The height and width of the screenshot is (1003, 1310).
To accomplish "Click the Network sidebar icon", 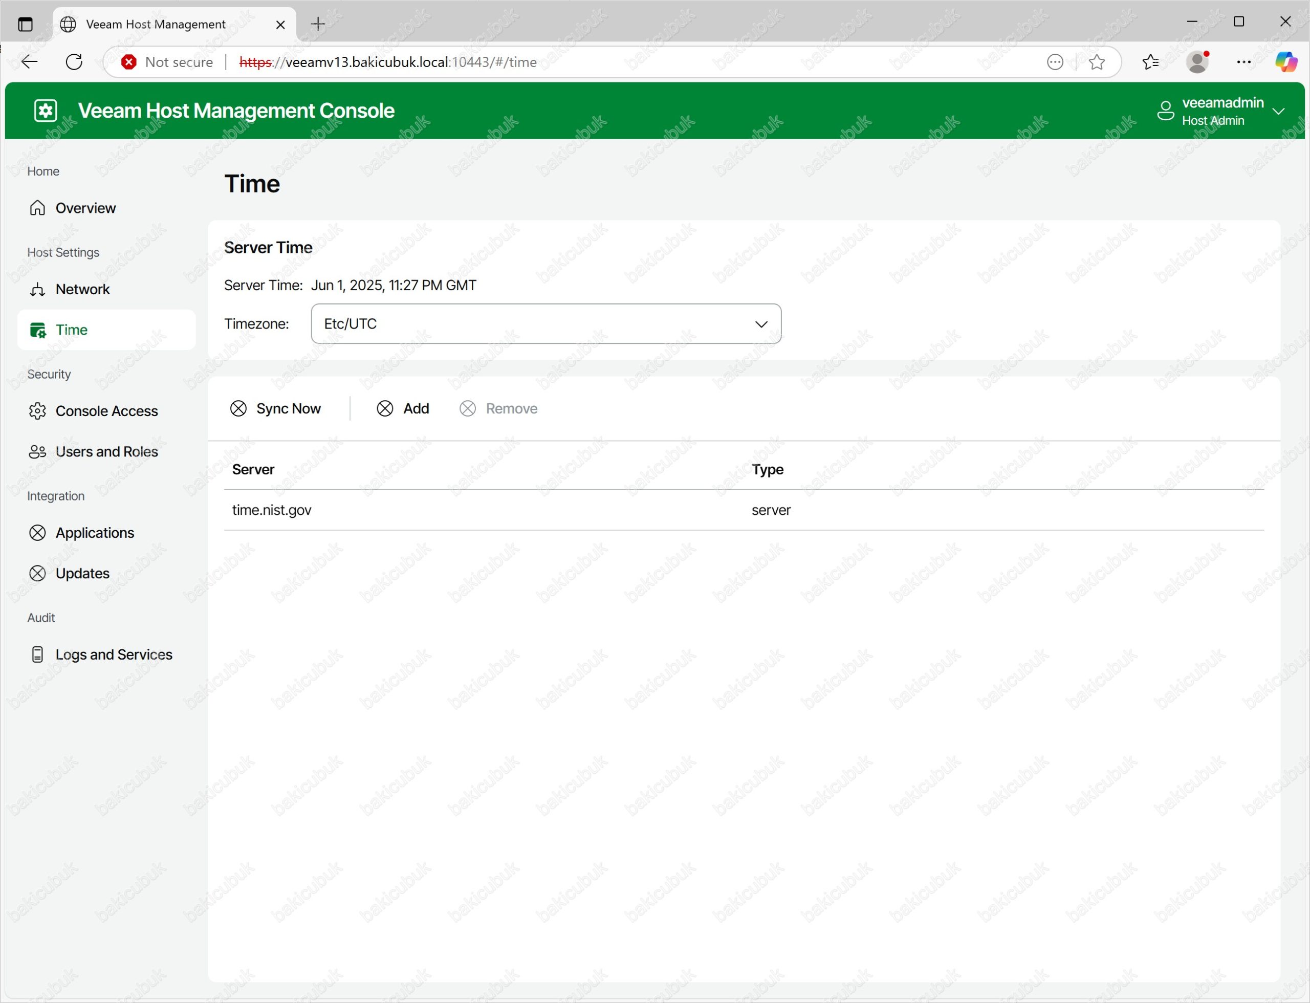I will [x=38, y=290].
